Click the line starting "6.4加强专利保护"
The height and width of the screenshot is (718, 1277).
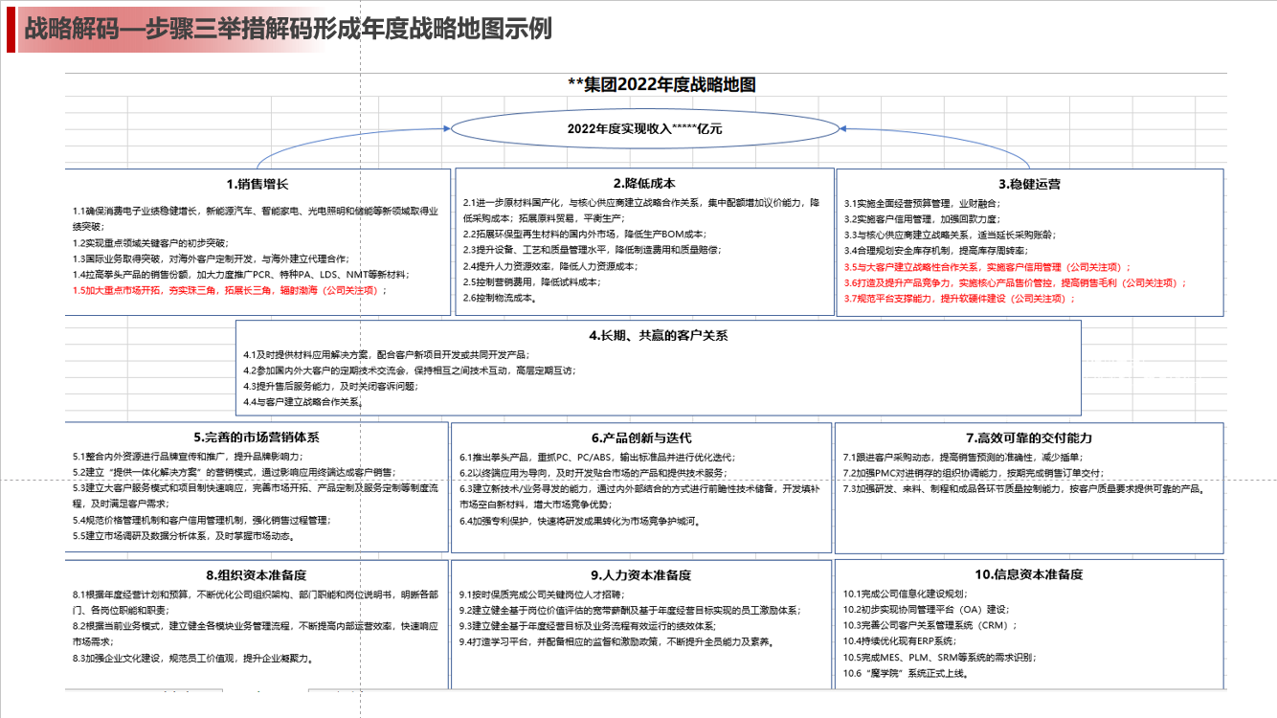(x=583, y=521)
